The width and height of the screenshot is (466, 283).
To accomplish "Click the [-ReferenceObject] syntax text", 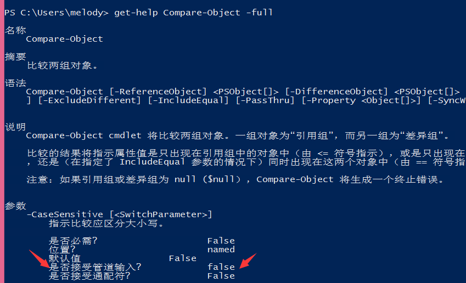I will pos(158,92).
